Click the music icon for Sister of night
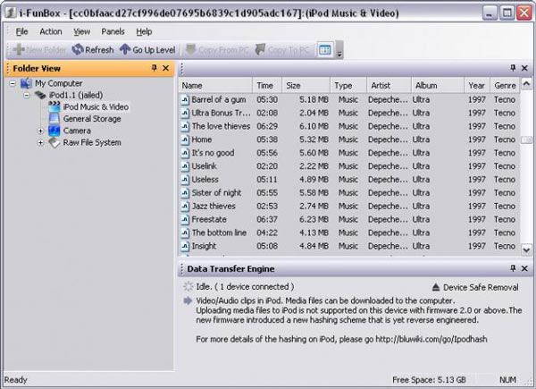This screenshot has height=389, width=536. pyautogui.click(x=185, y=193)
